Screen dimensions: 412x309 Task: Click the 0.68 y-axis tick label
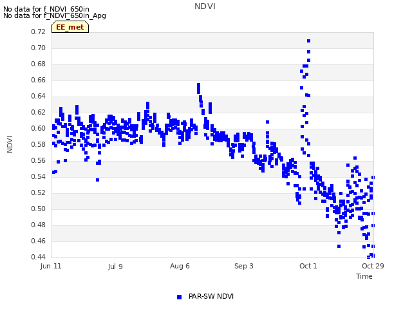click(x=39, y=64)
